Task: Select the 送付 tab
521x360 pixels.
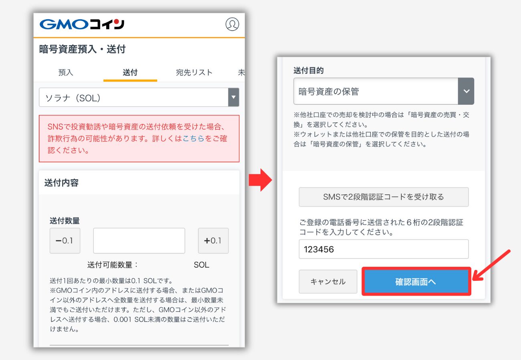Action: 130,72
